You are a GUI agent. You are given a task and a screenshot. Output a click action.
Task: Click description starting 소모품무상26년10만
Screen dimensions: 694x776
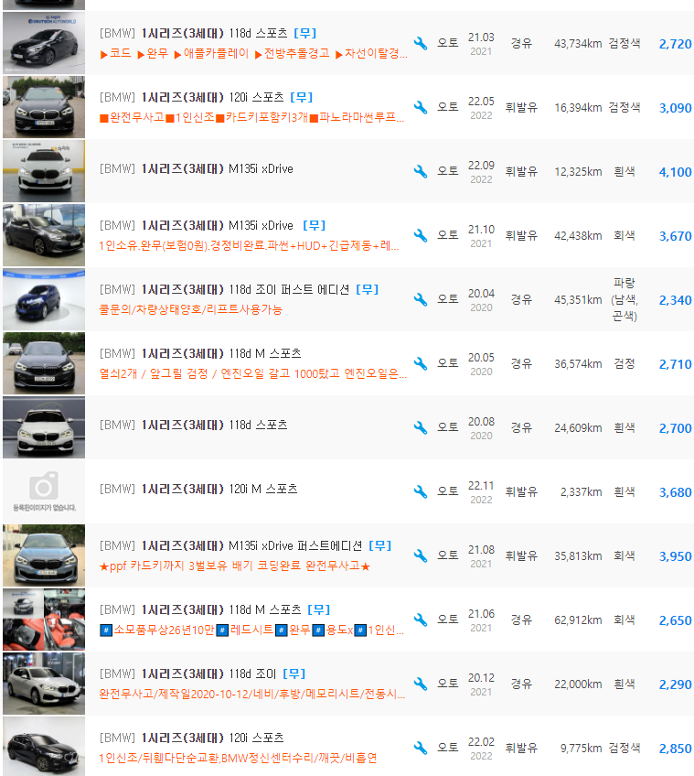click(x=251, y=630)
